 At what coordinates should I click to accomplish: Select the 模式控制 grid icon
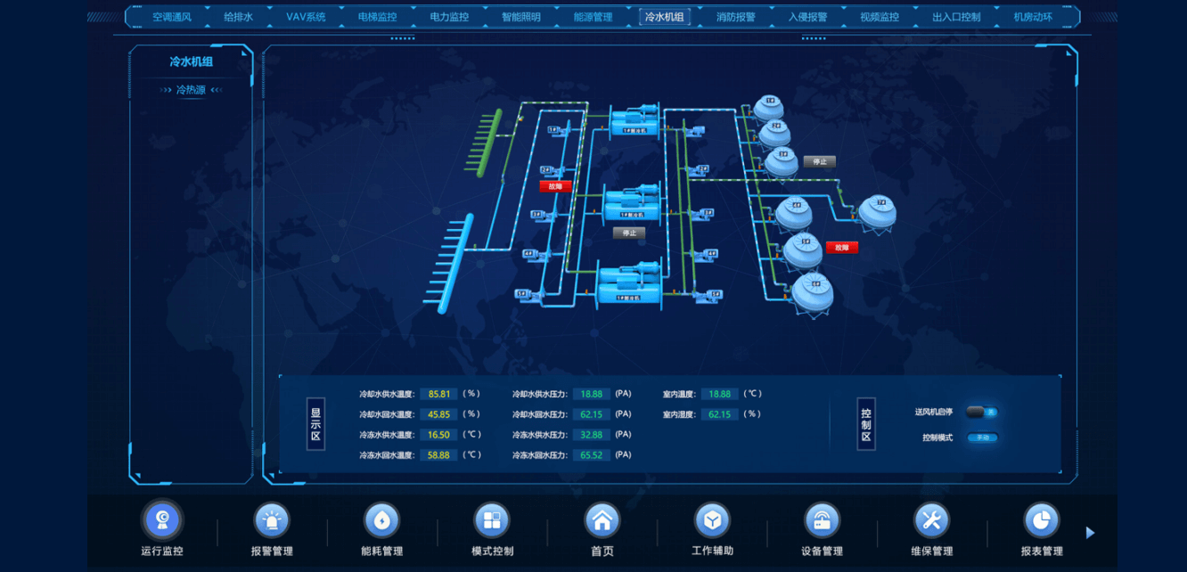tap(492, 519)
